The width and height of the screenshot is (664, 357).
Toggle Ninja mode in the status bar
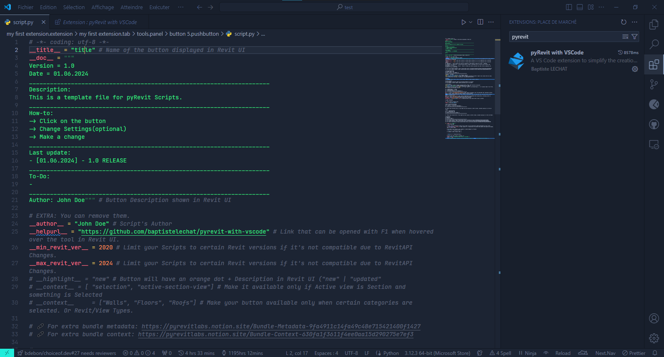pyautogui.click(x=527, y=353)
